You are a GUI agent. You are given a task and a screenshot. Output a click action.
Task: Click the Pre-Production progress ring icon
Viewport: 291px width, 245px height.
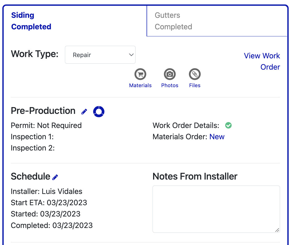(x=99, y=112)
